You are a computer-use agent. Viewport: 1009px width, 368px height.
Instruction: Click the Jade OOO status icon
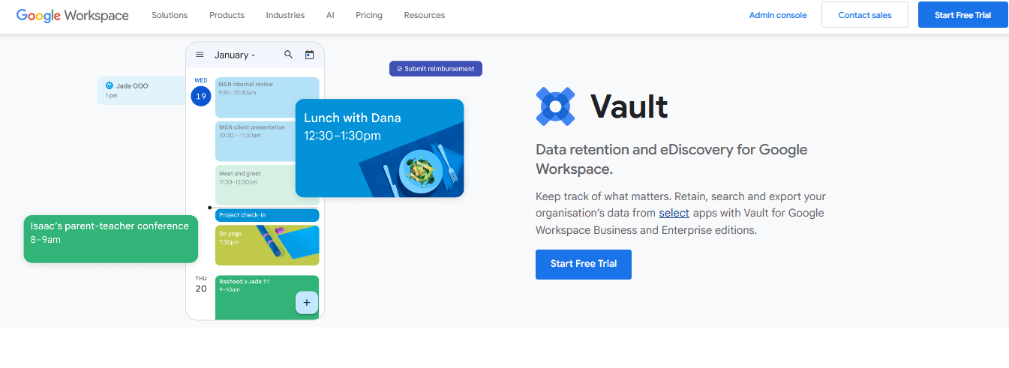click(x=110, y=86)
